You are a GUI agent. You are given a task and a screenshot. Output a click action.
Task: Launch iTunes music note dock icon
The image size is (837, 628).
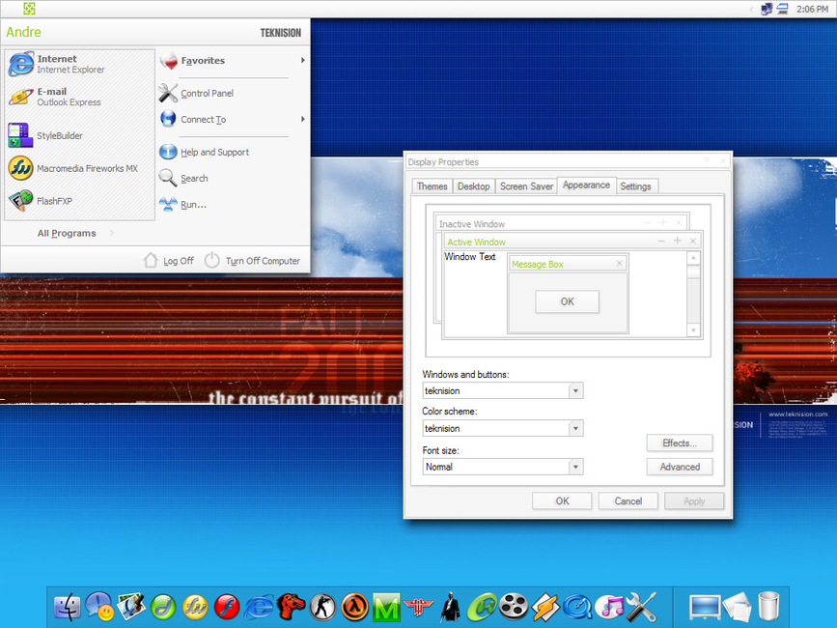(609, 608)
